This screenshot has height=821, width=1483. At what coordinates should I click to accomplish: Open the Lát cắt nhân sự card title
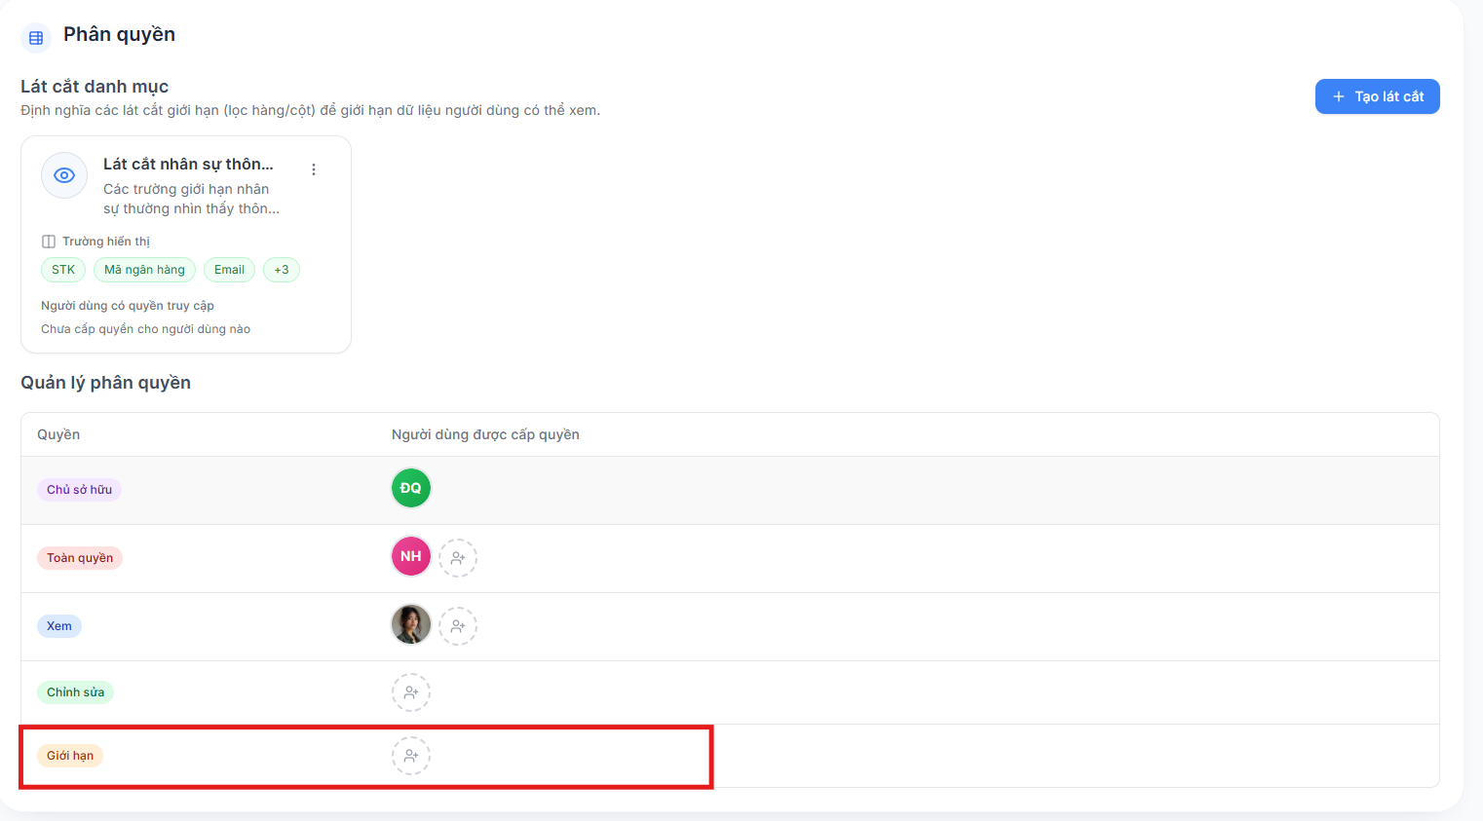[188, 164]
